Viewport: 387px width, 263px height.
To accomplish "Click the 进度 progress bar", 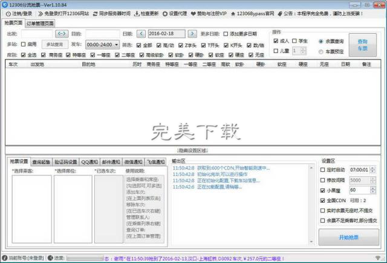I will point(85,258).
